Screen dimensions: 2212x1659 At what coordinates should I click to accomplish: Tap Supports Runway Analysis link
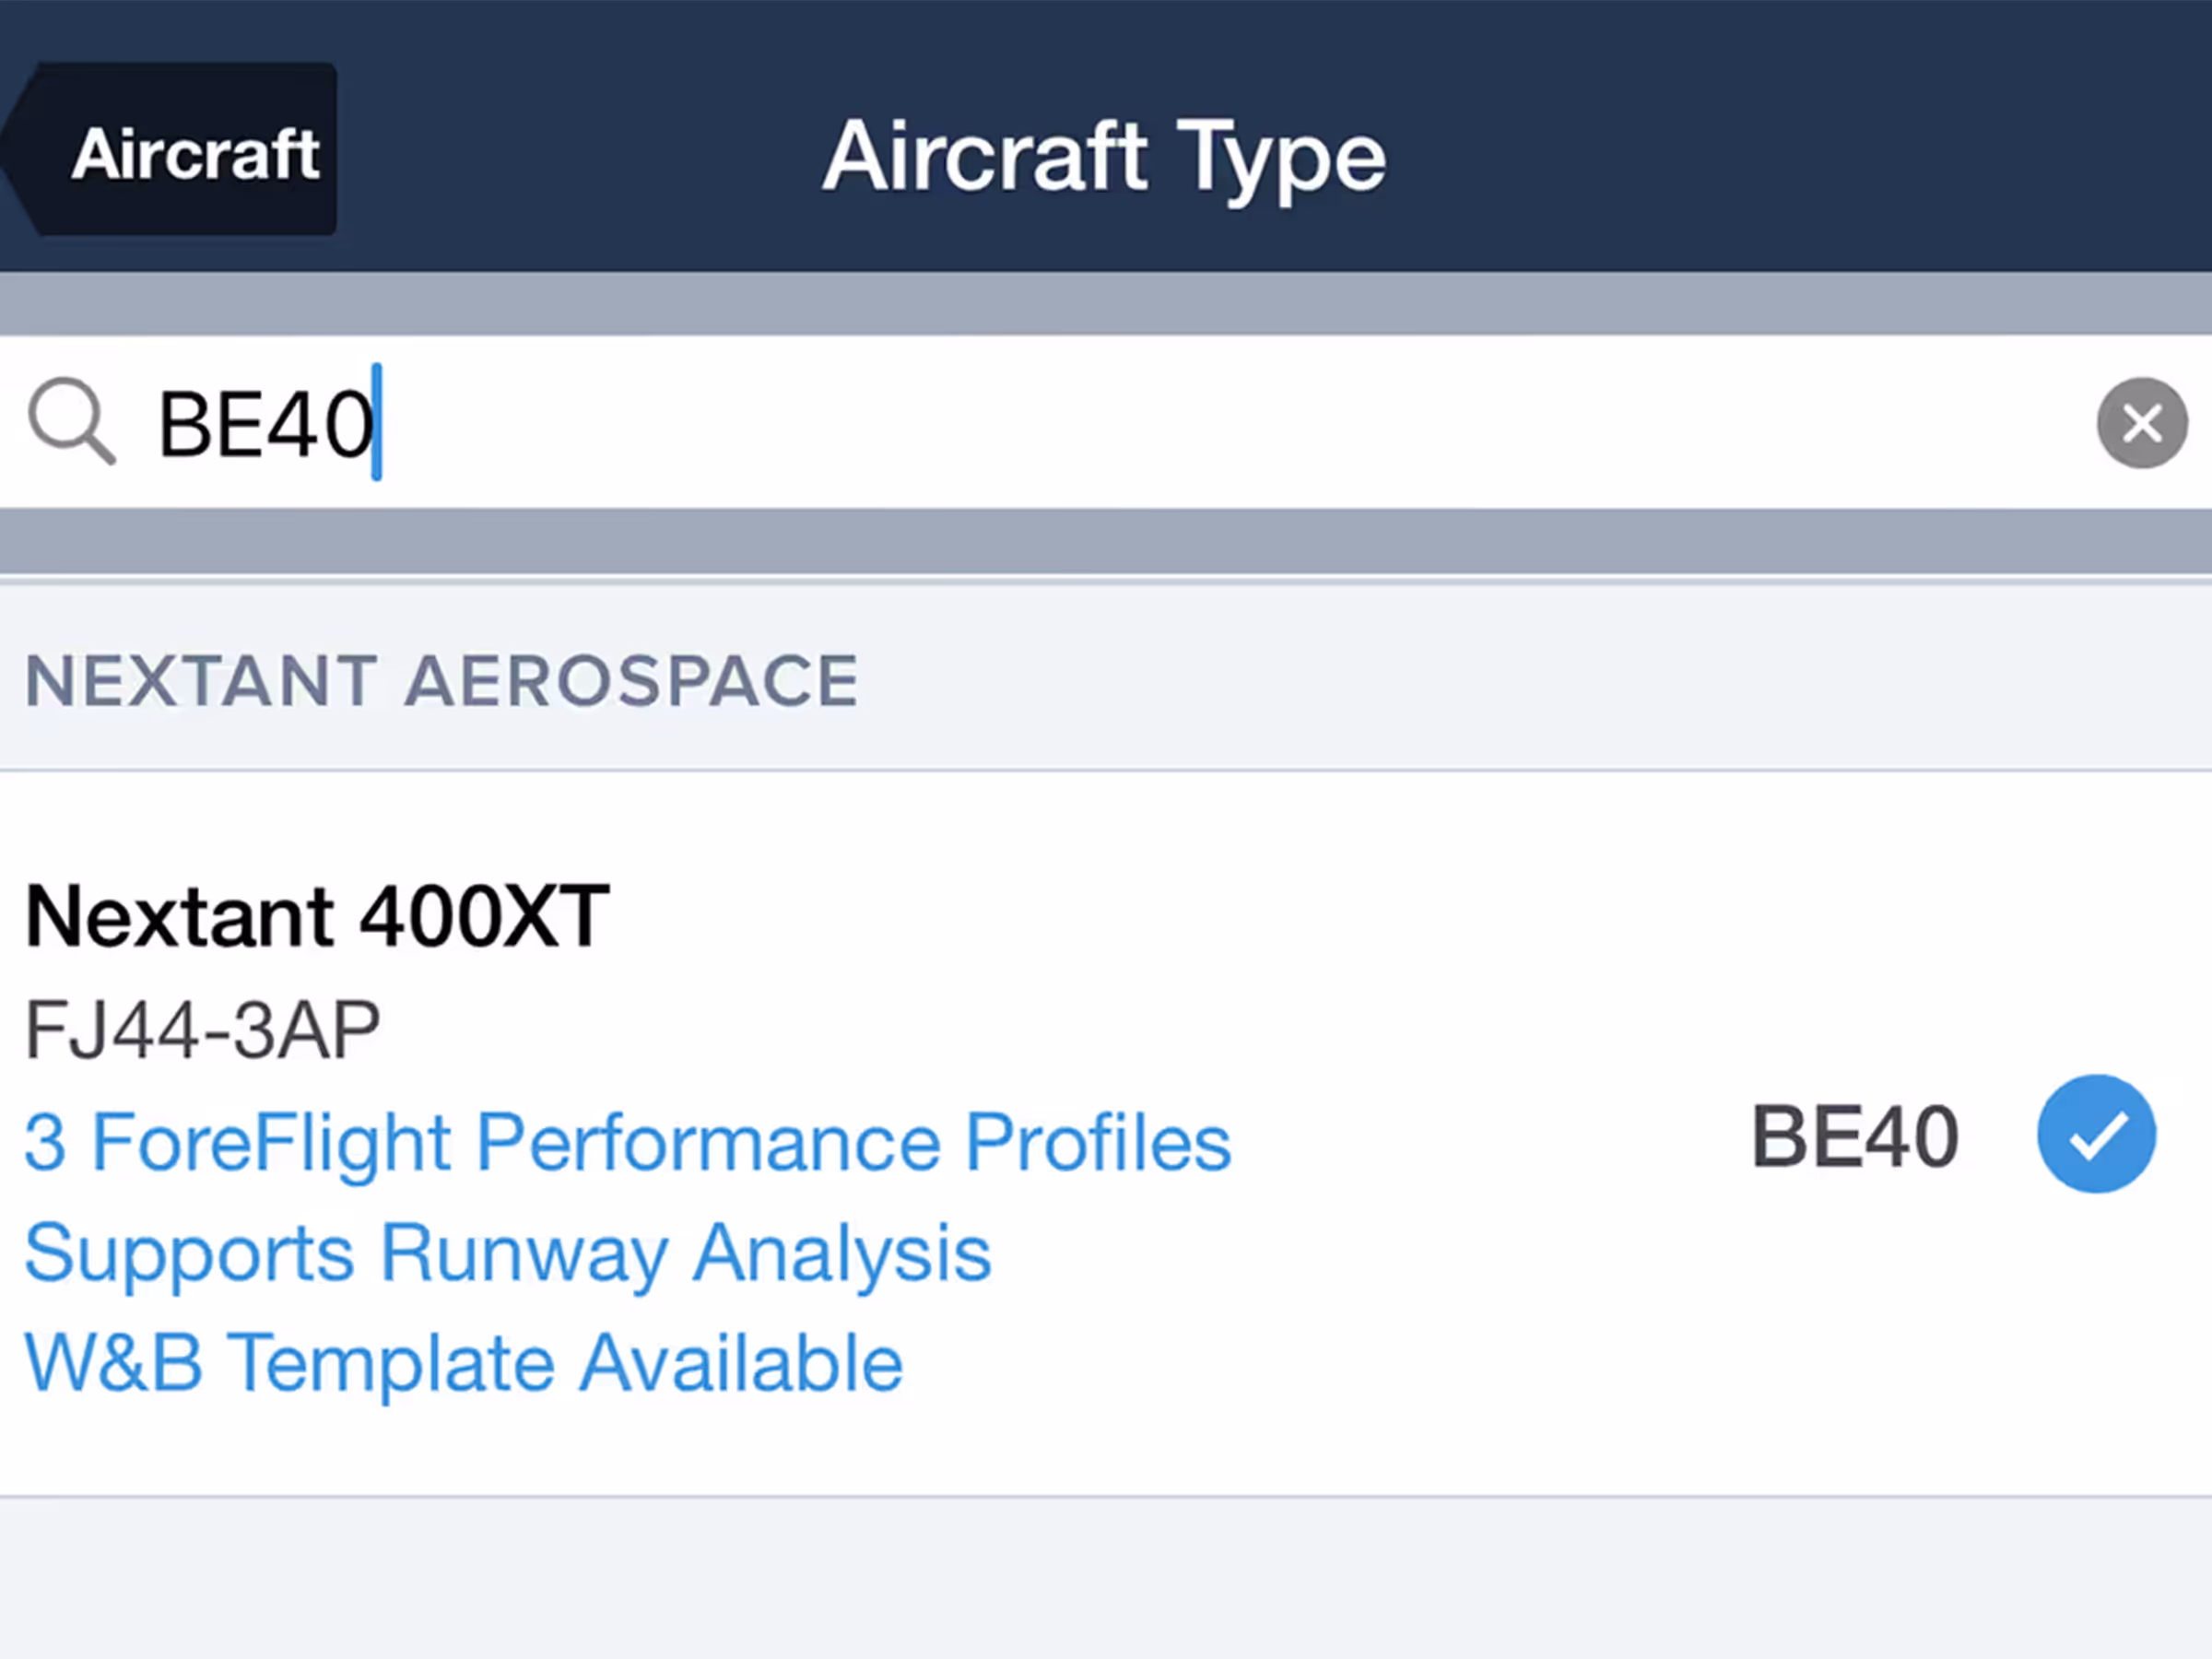tap(508, 1253)
